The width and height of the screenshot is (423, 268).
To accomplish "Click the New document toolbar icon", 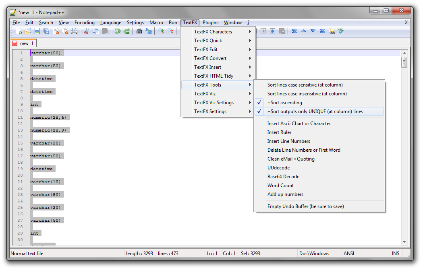I will click(x=19, y=31).
